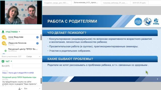Click sender name Ресурсный центр ГБПОУ Воробьевы горы

19,77
